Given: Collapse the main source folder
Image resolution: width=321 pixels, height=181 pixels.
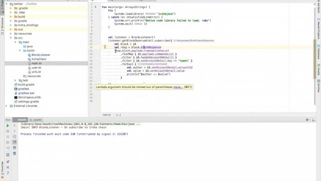Looking at the screenshot, I should (x=16, y=42).
